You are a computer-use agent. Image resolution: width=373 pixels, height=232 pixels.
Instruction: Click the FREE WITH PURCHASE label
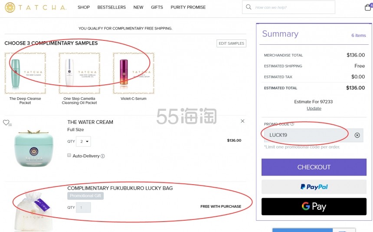221,206
